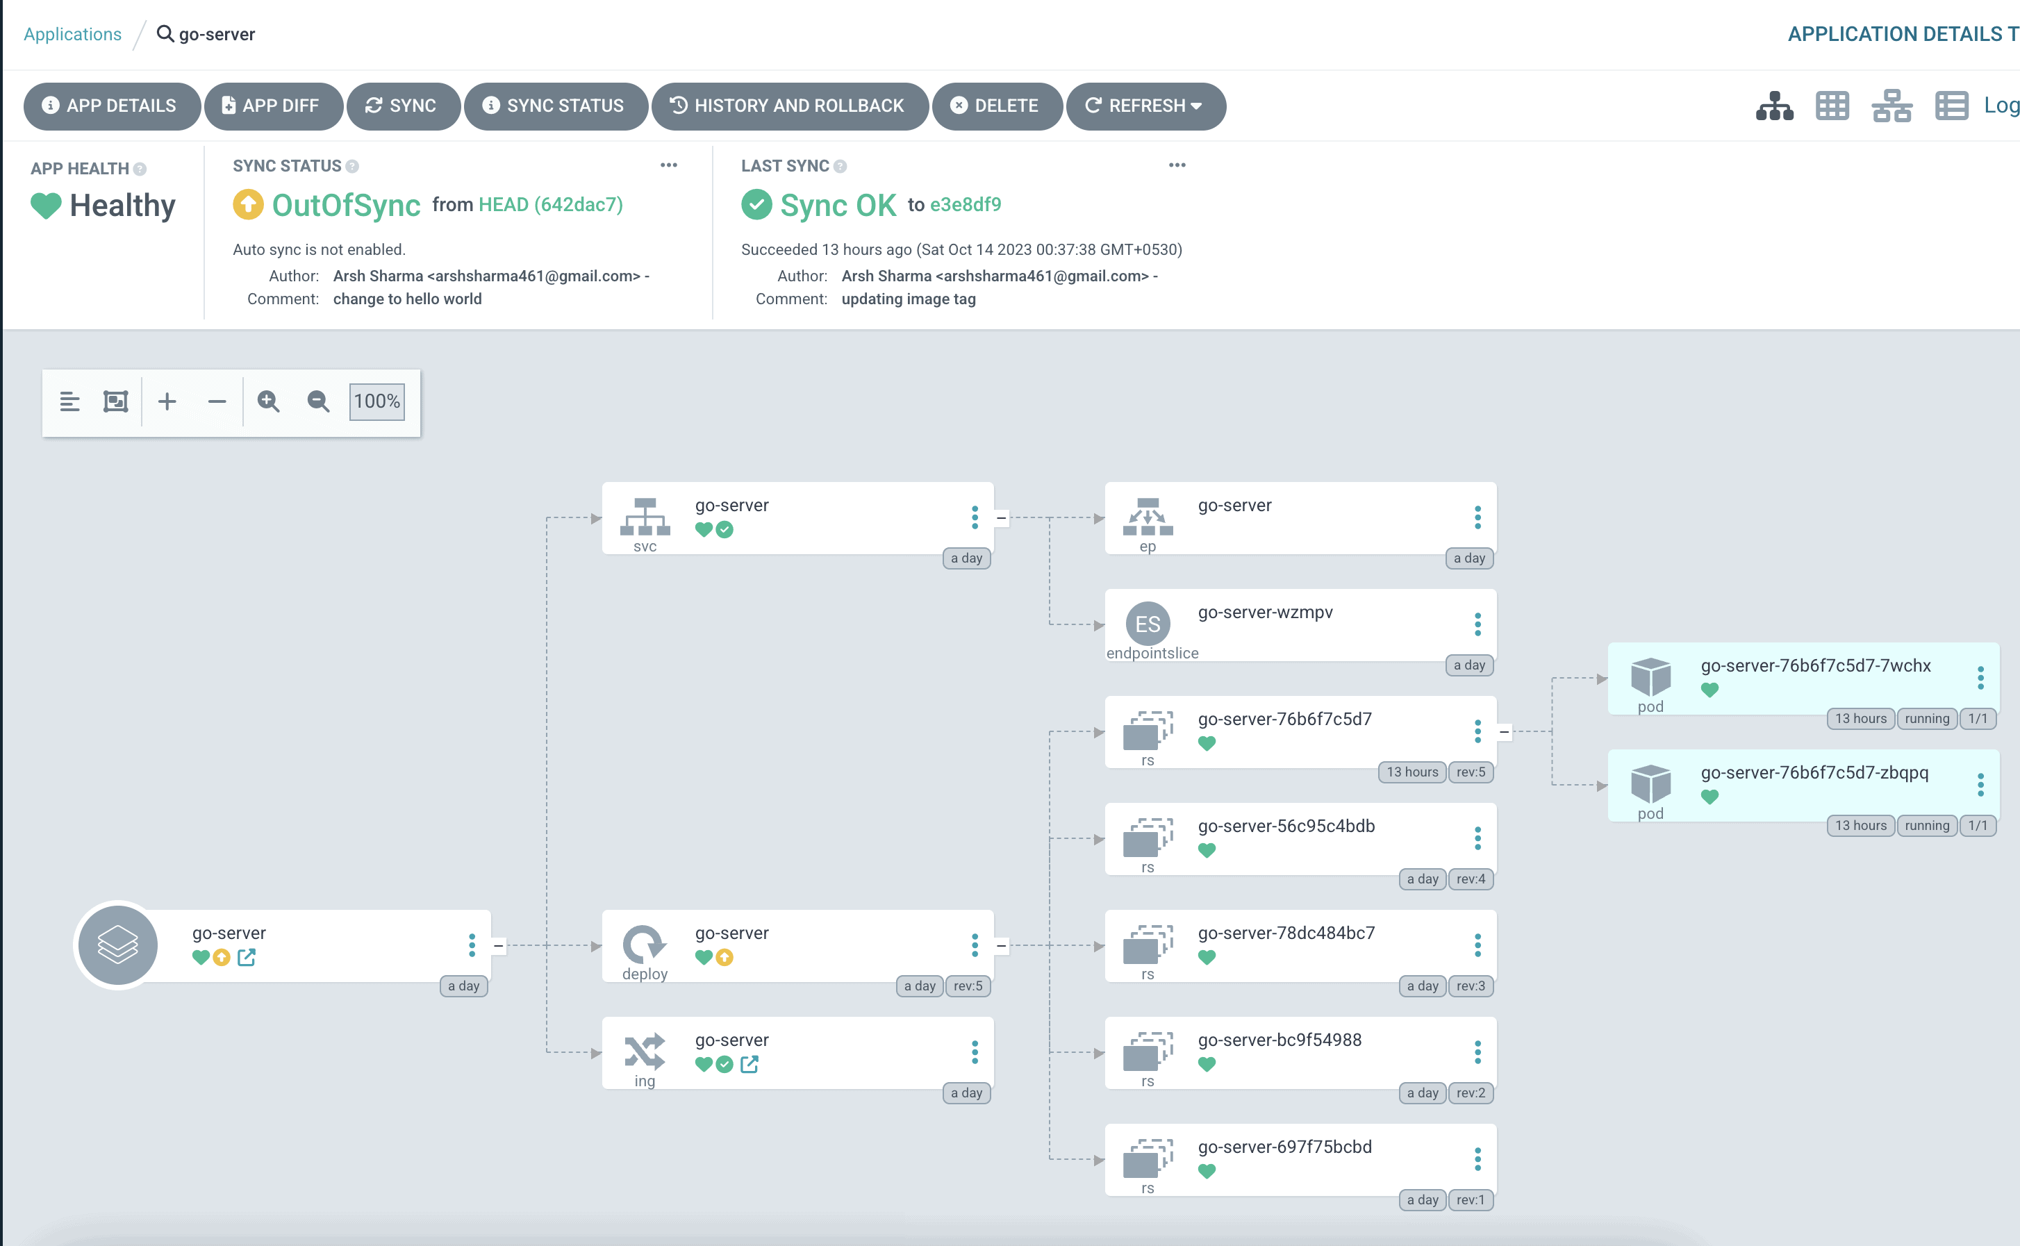Click the REFRESH dropdown arrow
This screenshot has height=1246, width=2020.
coord(1200,106)
